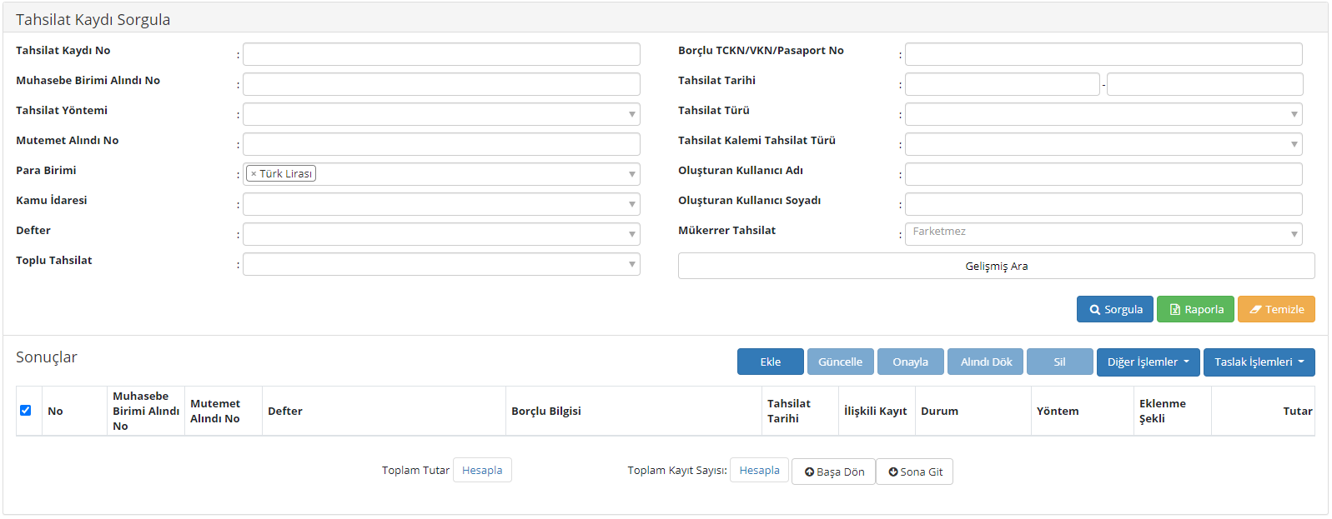This screenshot has height=519, width=1332.
Task: Open the Diğer İşlemler menu
Action: pyautogui.click(x=1148, y=362)
